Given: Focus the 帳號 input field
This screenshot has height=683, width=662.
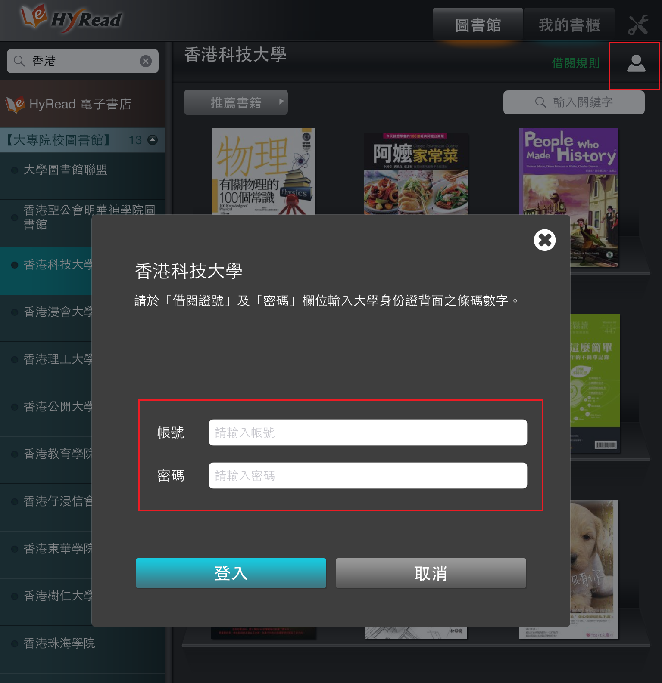Looking at the screenshot, I should [368, 433].
